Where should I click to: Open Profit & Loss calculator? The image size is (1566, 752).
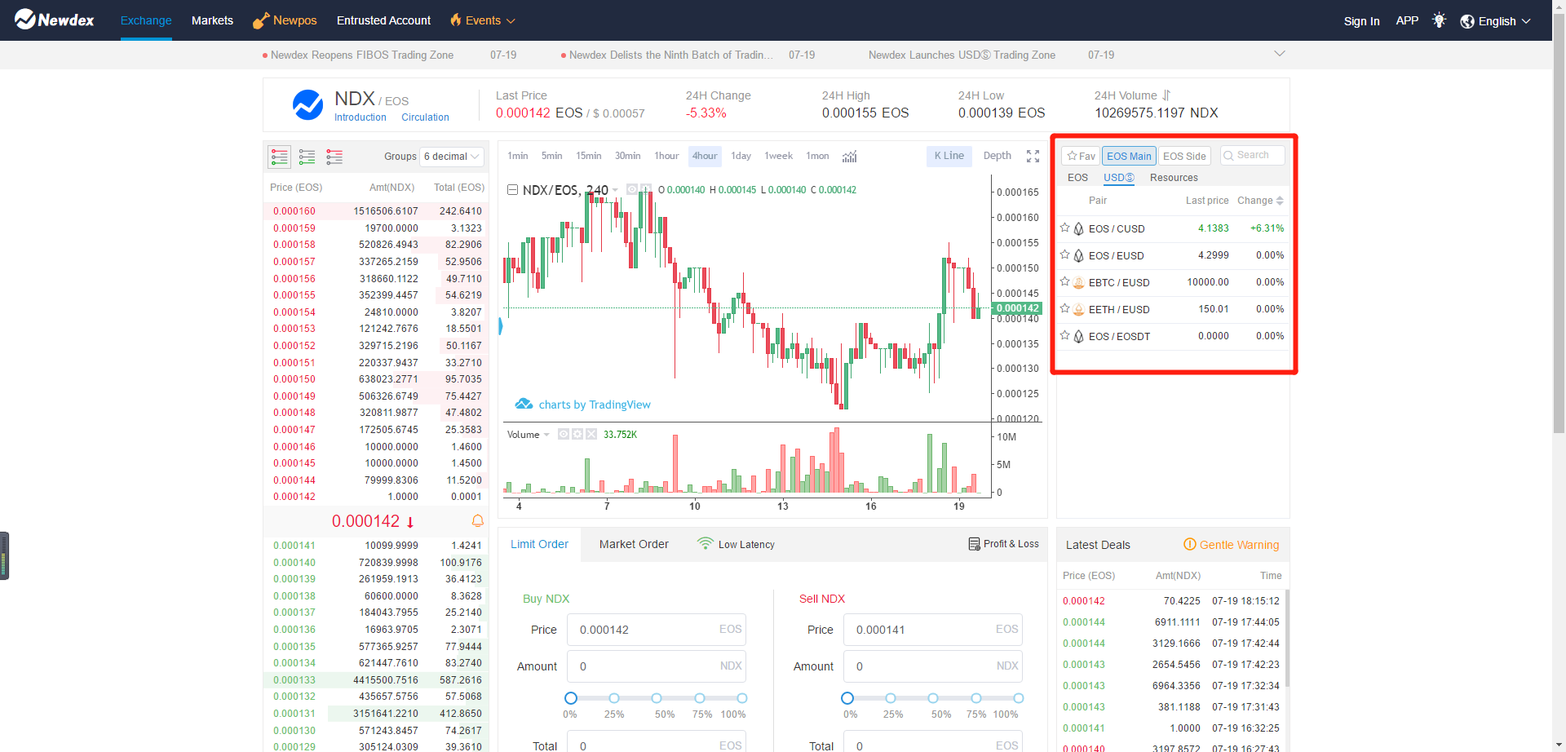click(1003, 544)
